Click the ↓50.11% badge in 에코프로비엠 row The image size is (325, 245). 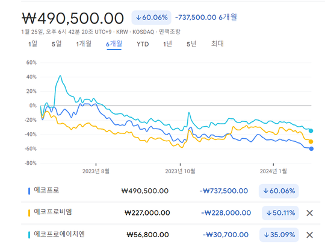click(x=280, y=213)
